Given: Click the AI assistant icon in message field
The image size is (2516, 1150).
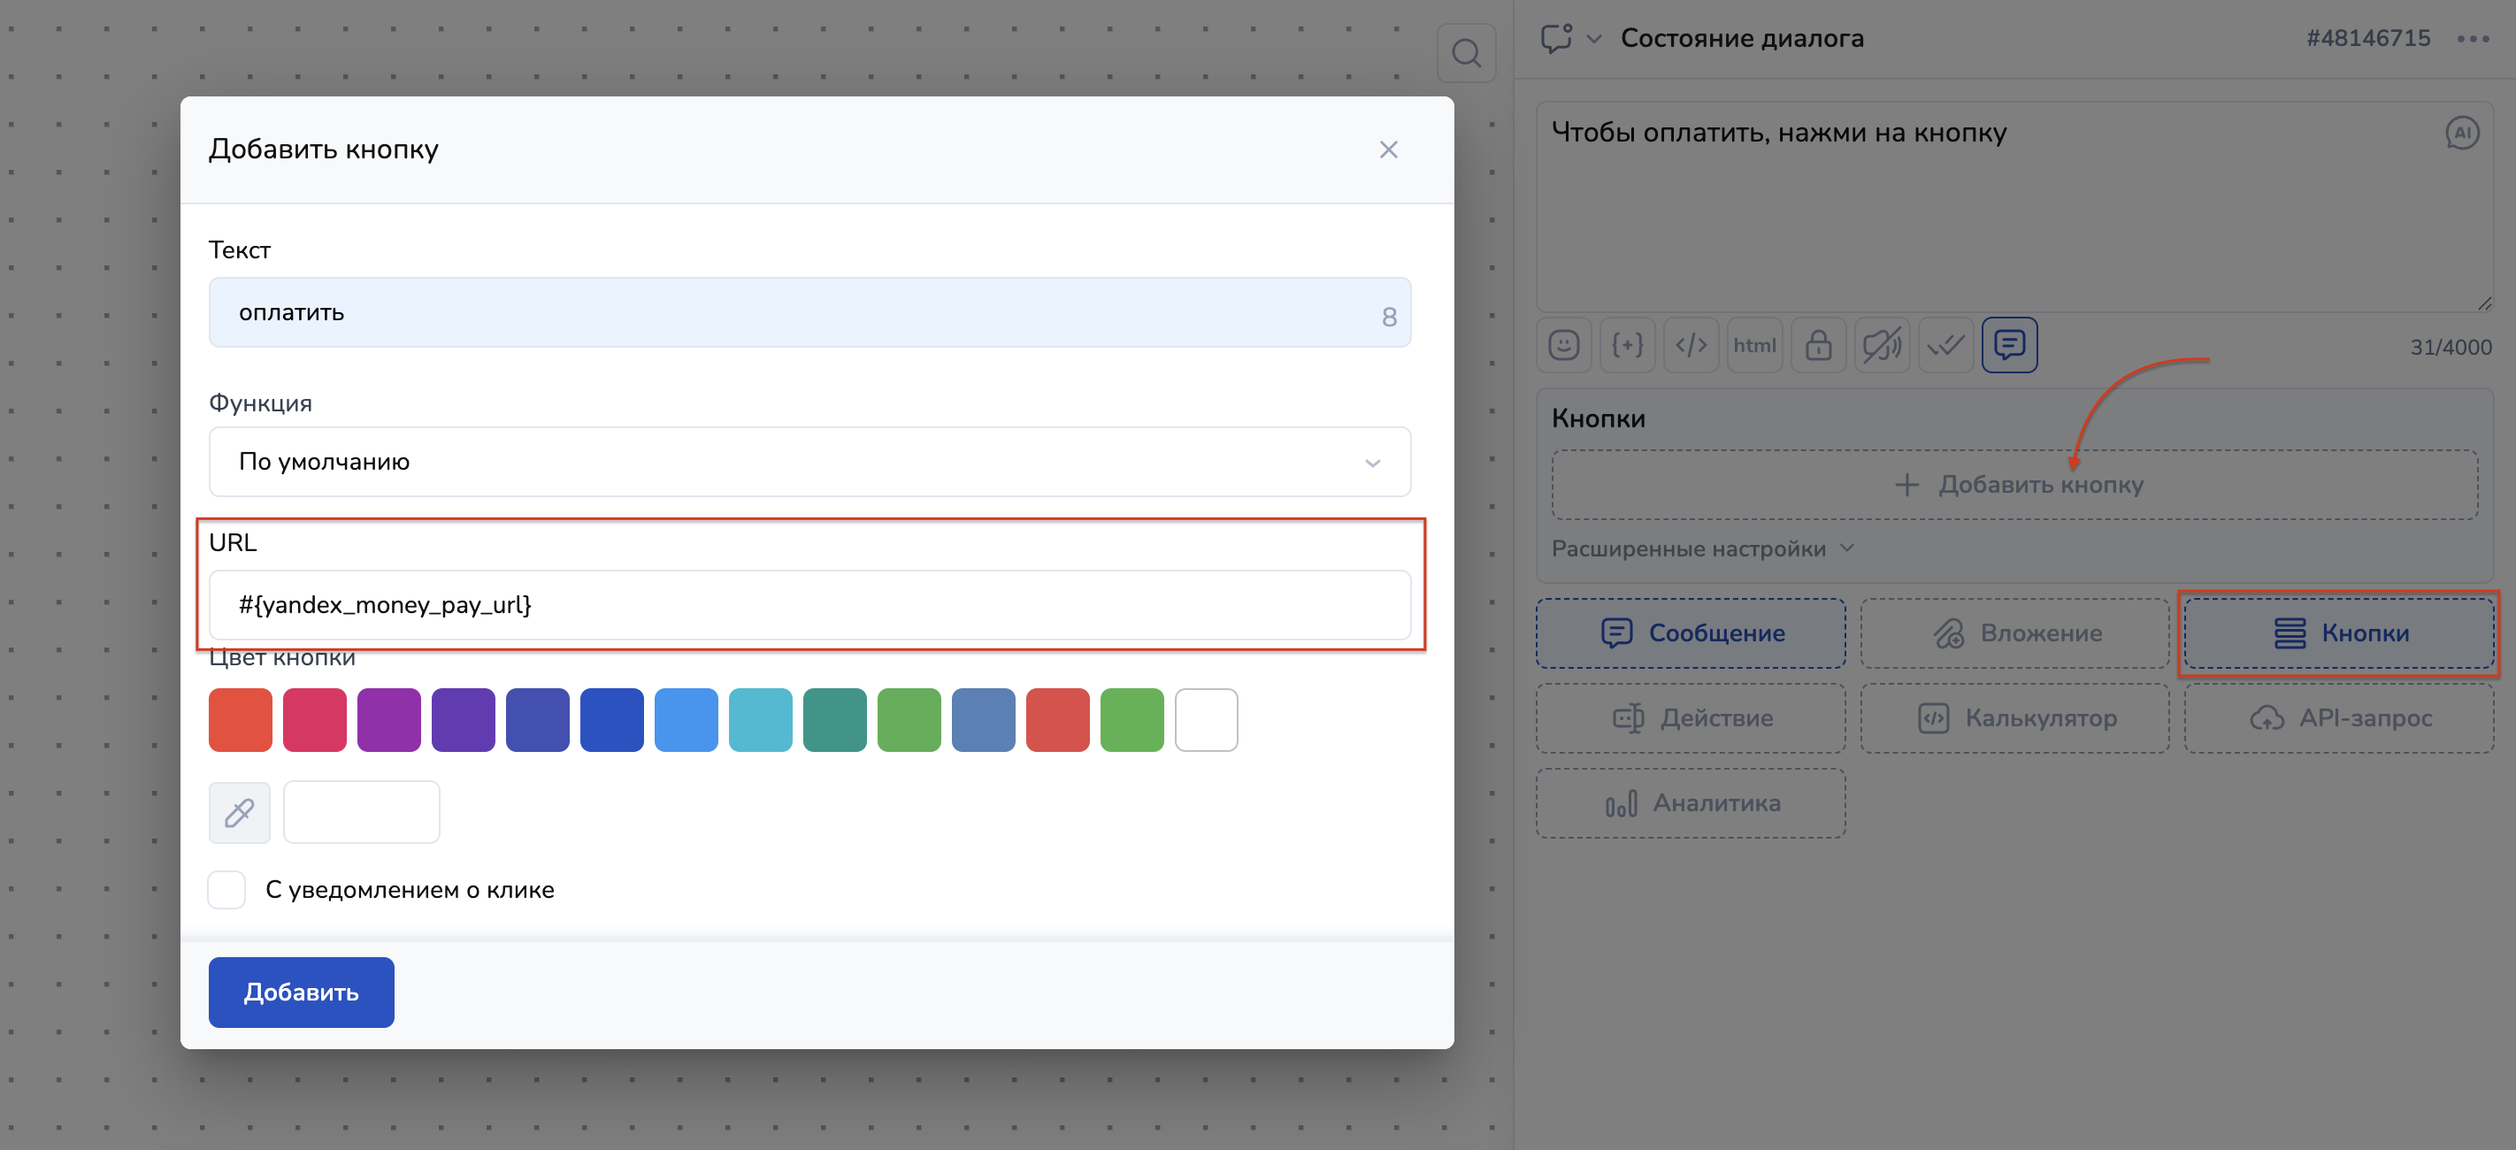Looking at the screenshot, I should (2461, 133).
